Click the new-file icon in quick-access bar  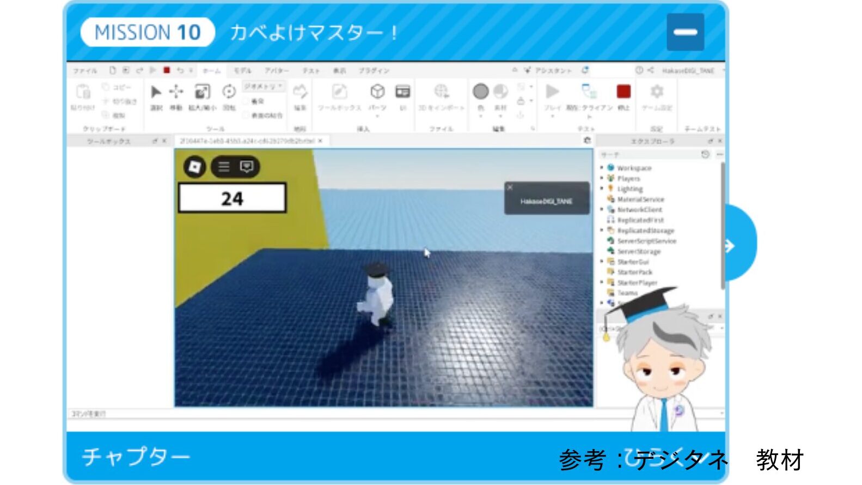[x=113, y=70]
